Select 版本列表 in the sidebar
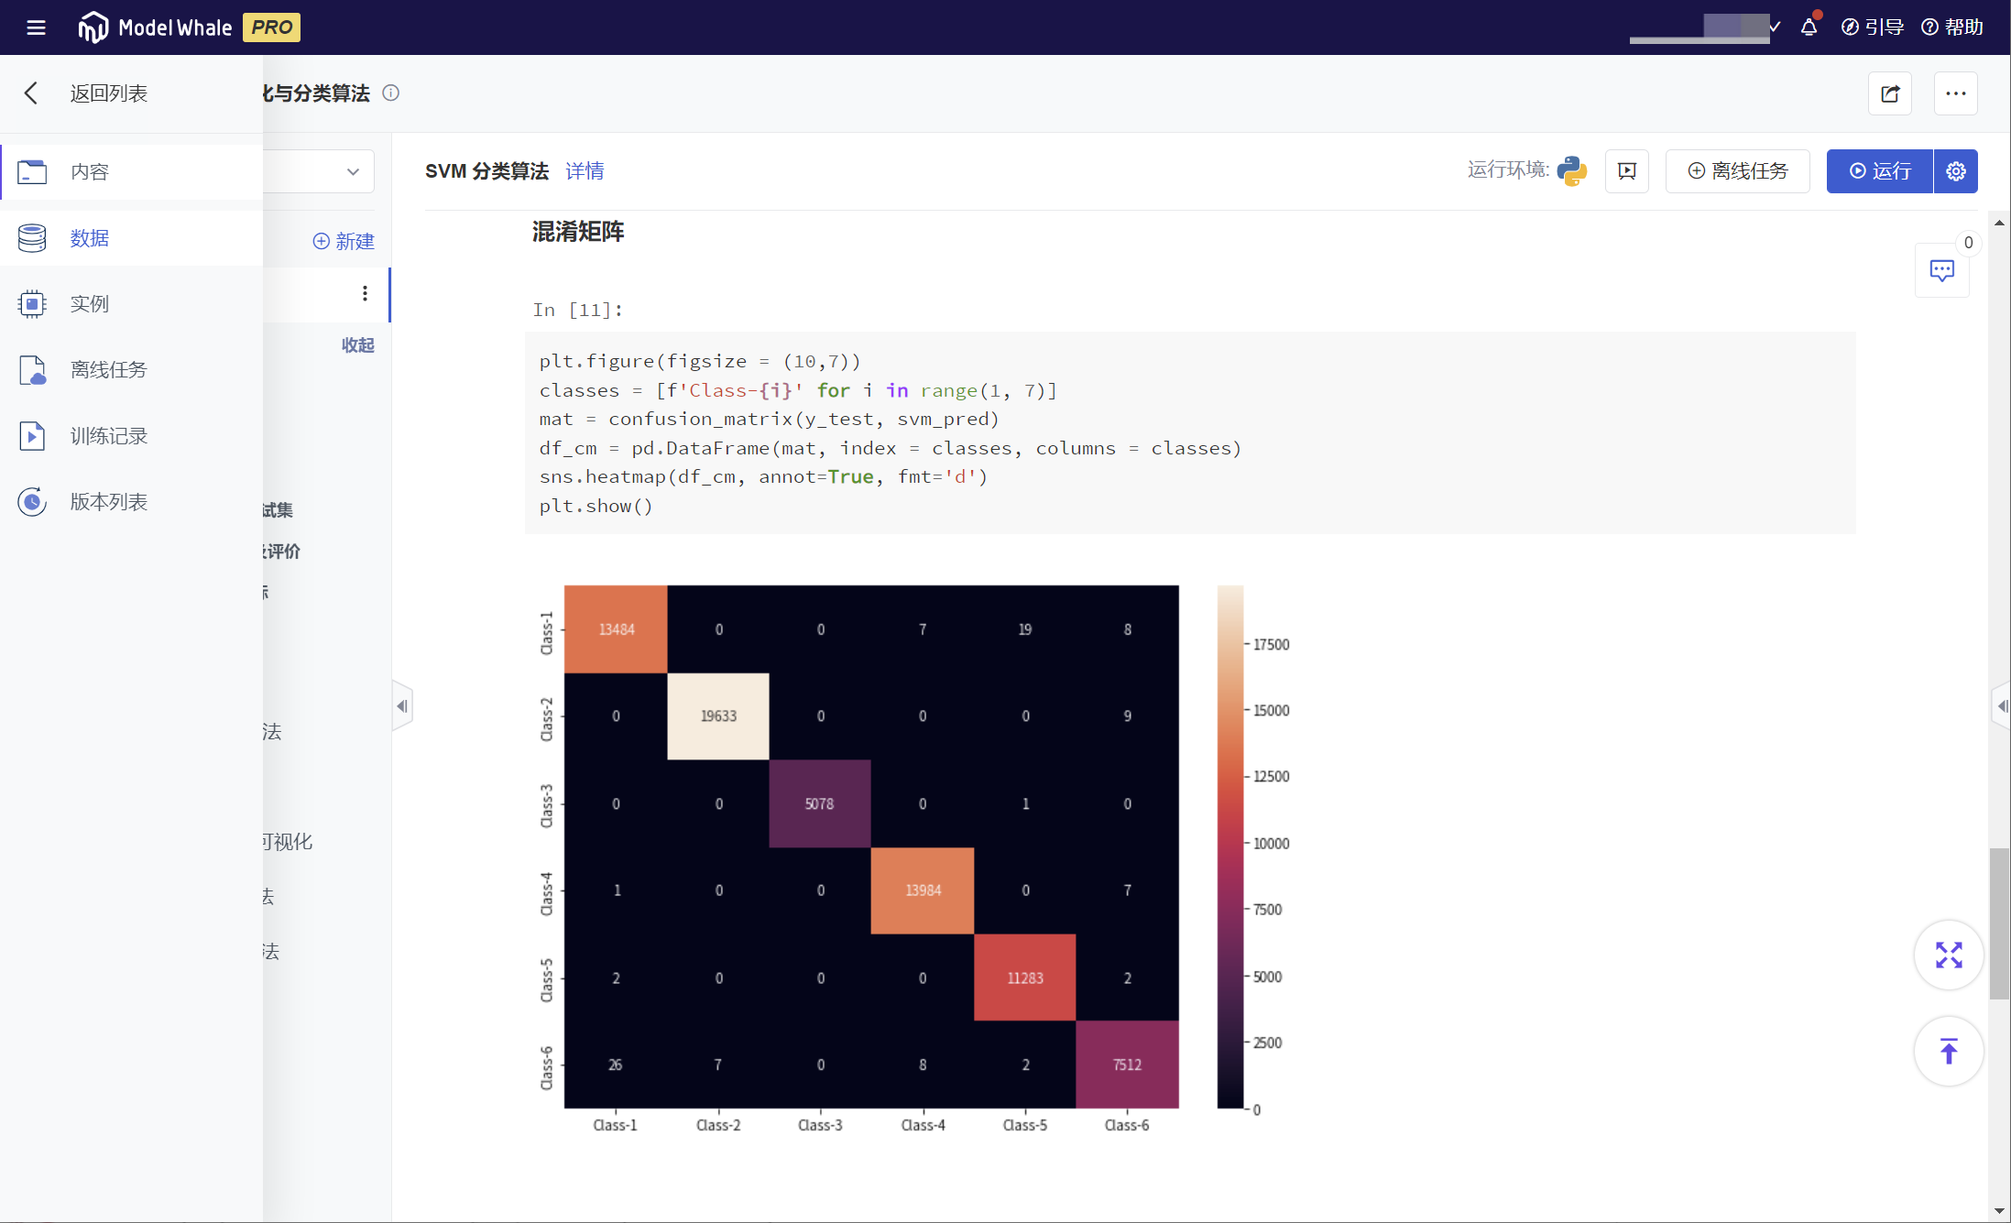Image resolution: width=2011 pixels, height=1223 pixels. (x=132, y=502)
